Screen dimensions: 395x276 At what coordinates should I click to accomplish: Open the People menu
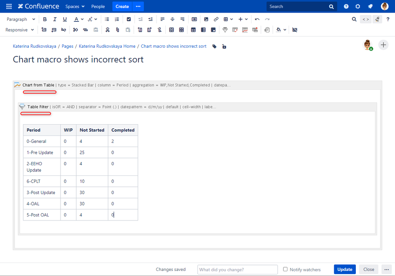click(98, 7)
